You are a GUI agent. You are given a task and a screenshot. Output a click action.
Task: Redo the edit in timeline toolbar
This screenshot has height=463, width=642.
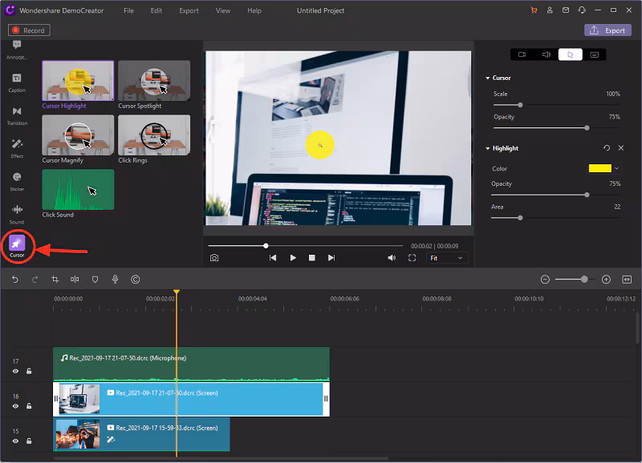35,280
